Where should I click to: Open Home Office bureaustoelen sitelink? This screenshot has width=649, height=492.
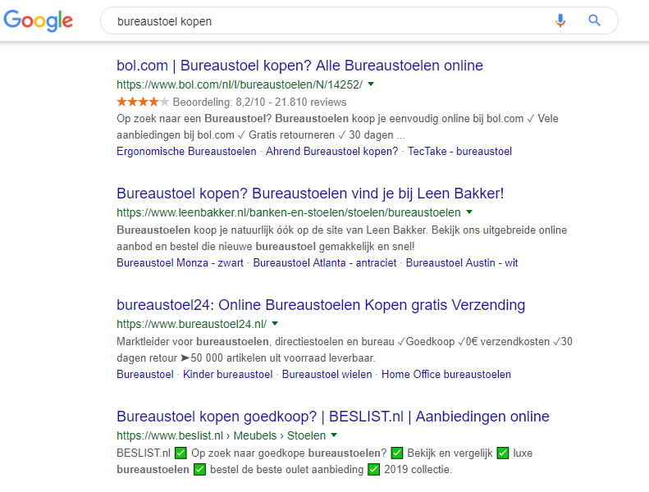coord(446,374)
